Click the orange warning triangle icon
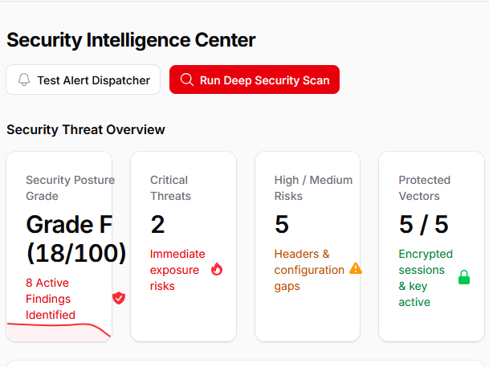This screenshot has width=489, height=367. click(356, 268)
